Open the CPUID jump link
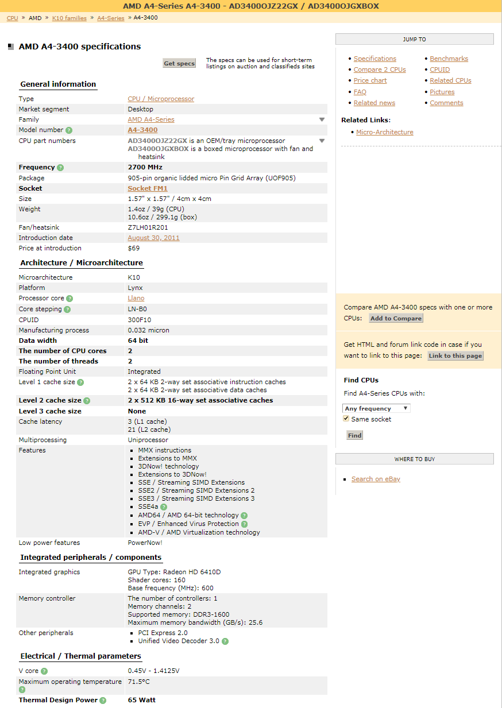 pos(440,69)
